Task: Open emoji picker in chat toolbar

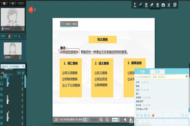Action: tap(138, 115)
